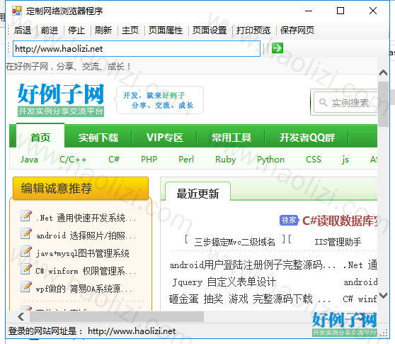395x344 pixels.
Task: Click the vertical scrollbar down arrow
Action: point(383,295)
